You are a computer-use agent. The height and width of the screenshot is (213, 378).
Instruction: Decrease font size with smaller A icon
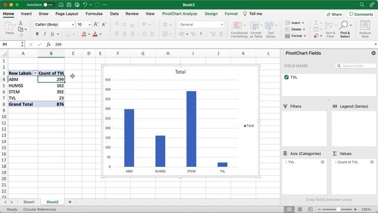tap(104, 24)
